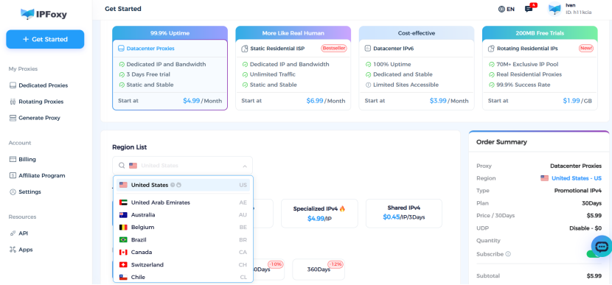Open the Dedicated Proxies sidebar item

tap(38, 85)
